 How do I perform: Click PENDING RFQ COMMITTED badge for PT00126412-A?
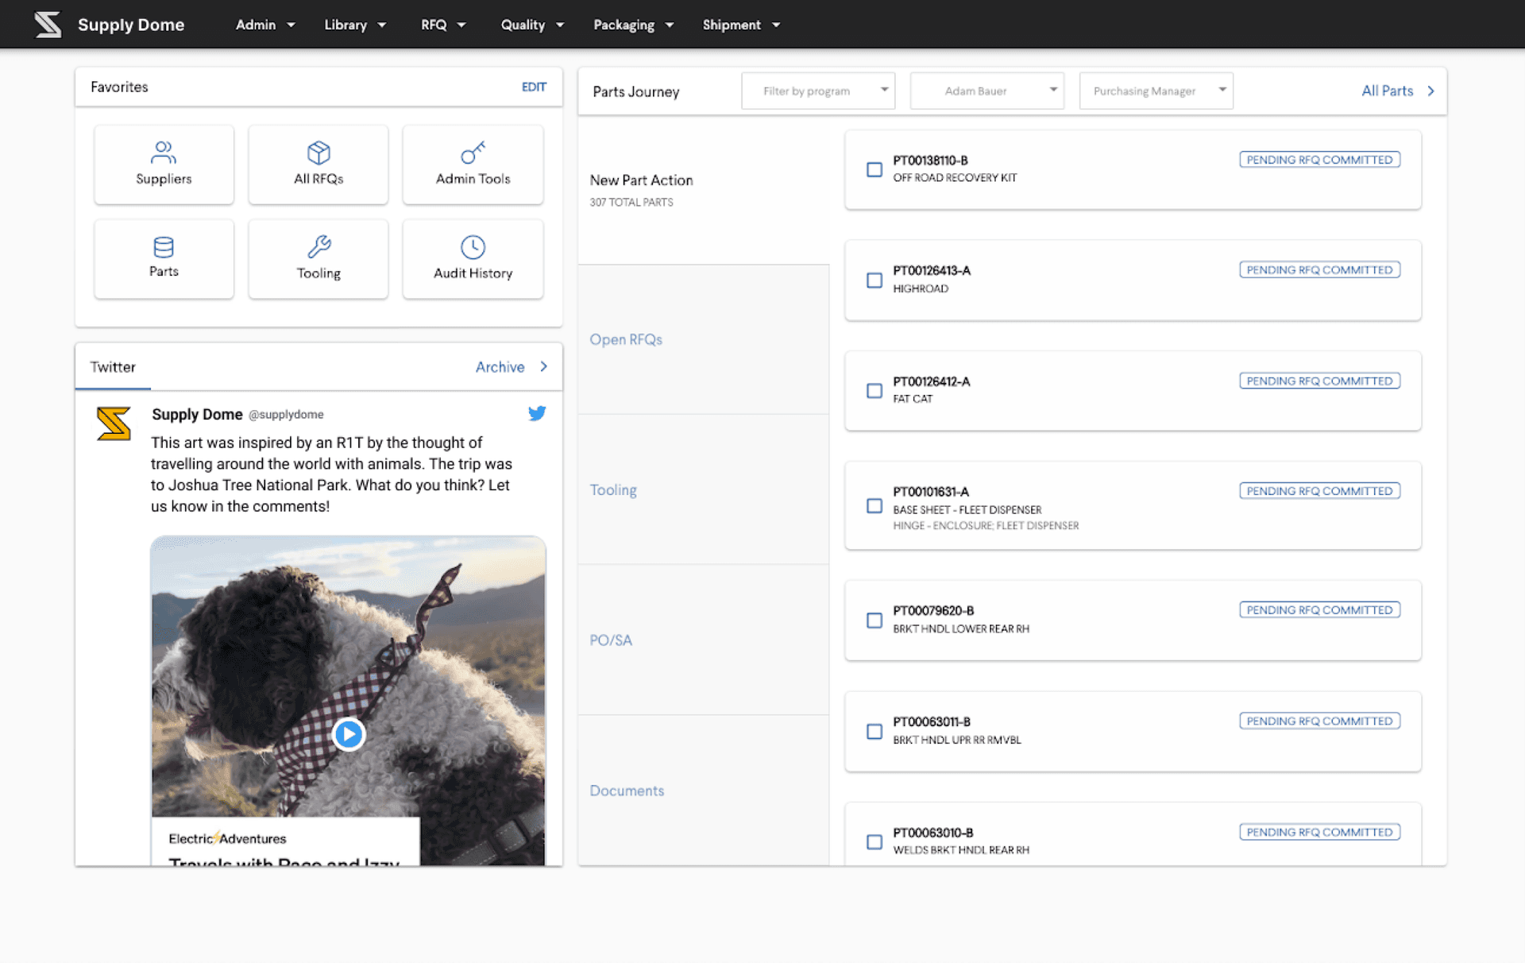coord(1319,381)
